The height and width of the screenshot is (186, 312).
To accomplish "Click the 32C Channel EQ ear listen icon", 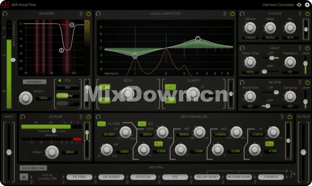I will [x=282, y=117].
